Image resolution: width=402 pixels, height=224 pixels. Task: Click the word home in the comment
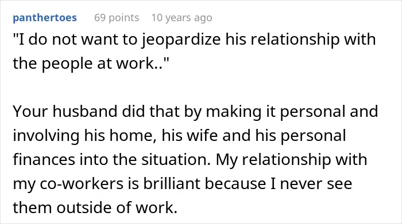[133, 136]
